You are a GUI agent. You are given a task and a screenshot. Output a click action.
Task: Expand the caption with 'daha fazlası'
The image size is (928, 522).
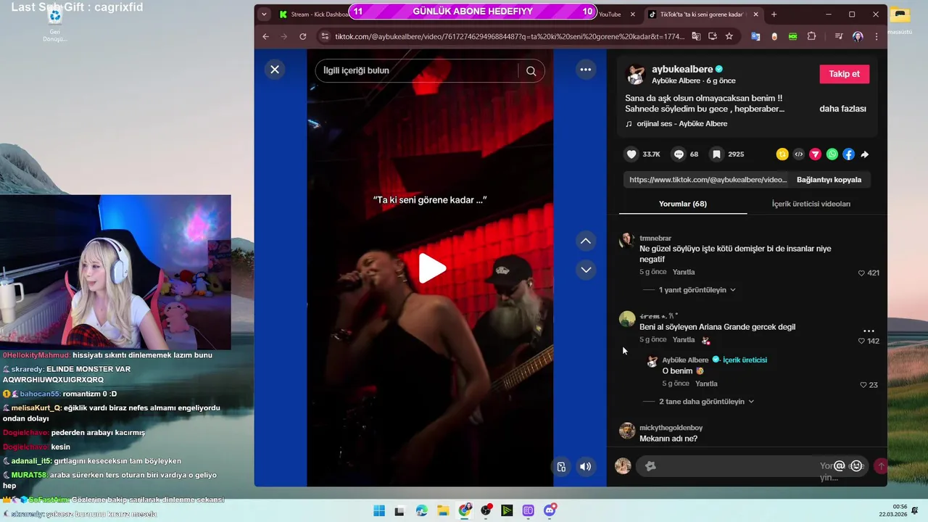842,109
